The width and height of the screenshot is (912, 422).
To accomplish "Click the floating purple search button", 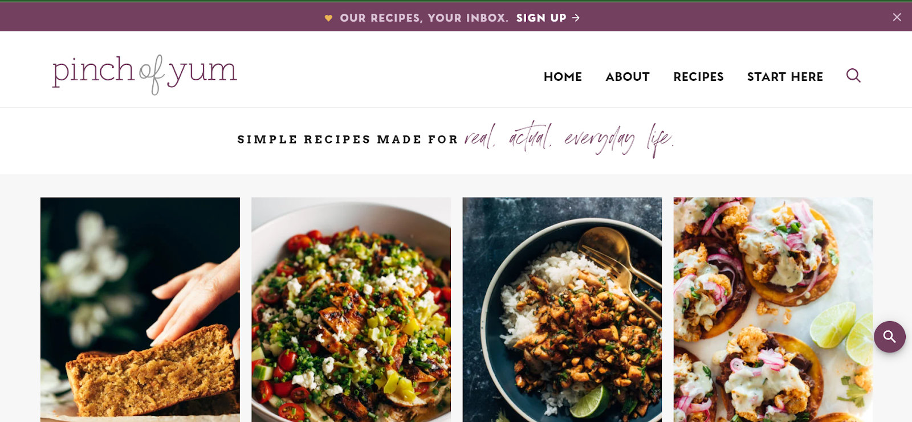I will click(x=890, y=337).
